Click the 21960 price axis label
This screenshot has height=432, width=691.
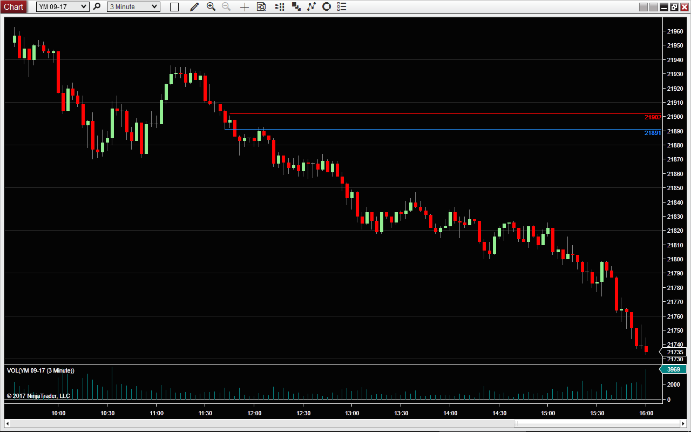pos(675,31)
